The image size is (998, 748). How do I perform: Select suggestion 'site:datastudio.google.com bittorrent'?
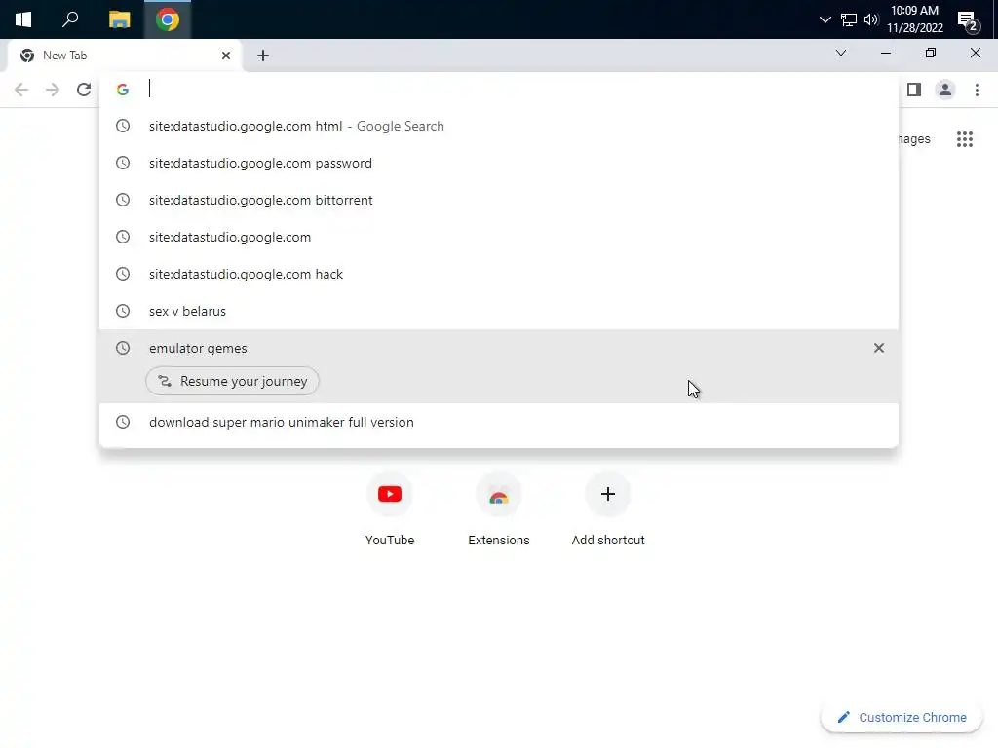point(499,200)
